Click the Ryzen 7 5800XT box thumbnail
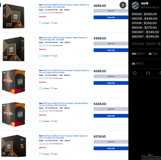Image resolution: width=161 pixels, height=160 pixels. coord(13,81)
